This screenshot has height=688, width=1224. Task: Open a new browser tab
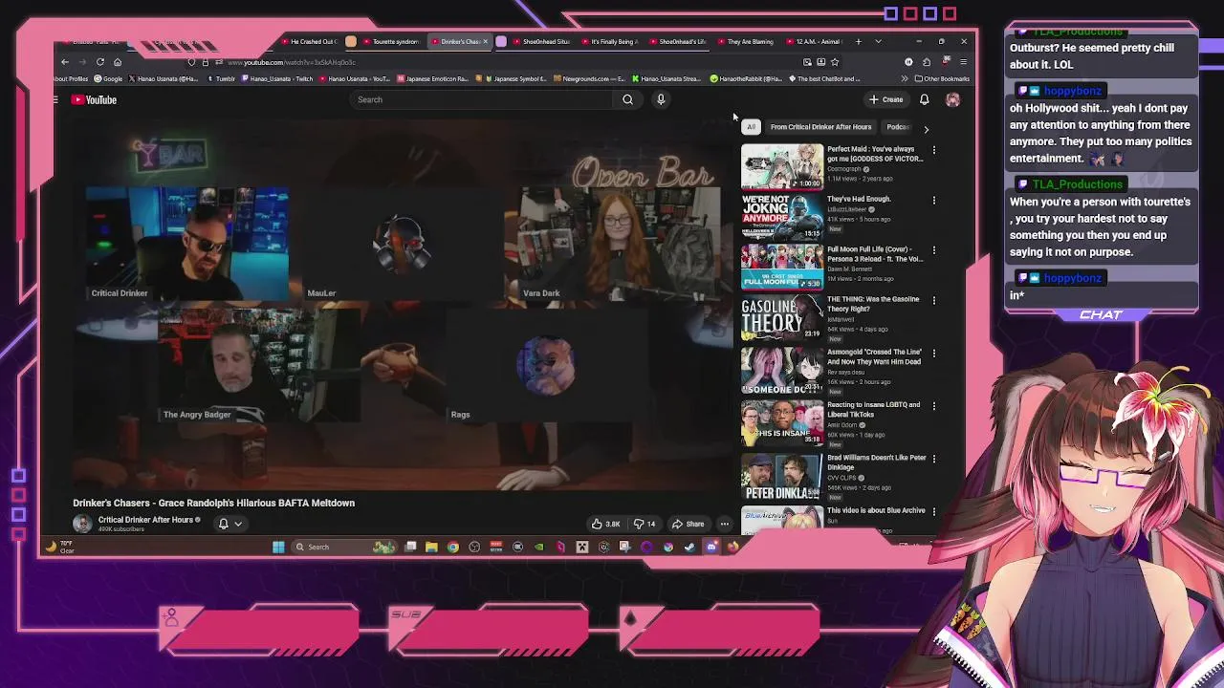tap(858, 41)
